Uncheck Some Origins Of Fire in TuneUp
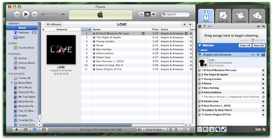Viewport: 273px width, 140px height. (x=199, y=115)
